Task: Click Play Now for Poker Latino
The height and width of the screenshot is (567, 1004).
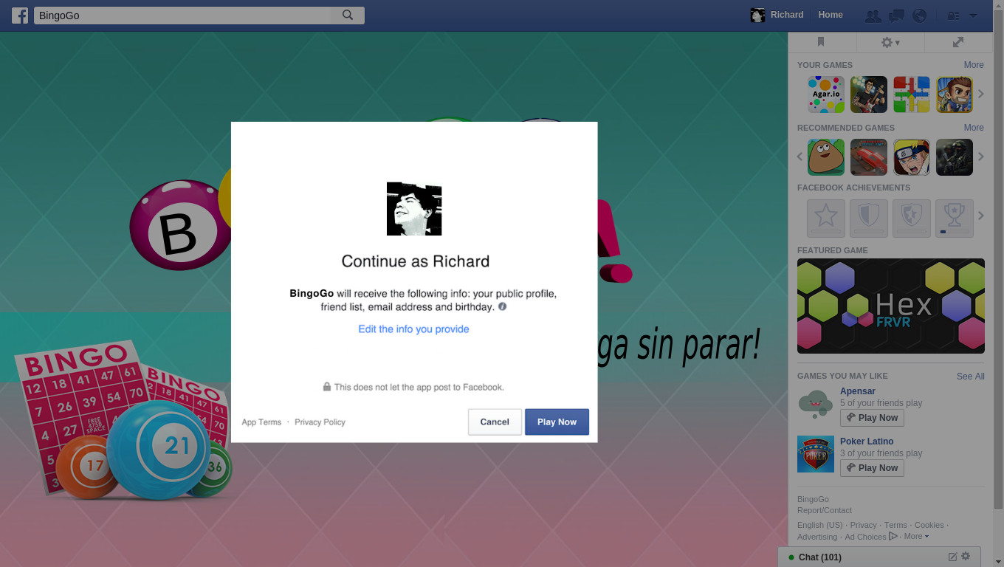Action: pos(872,468)
